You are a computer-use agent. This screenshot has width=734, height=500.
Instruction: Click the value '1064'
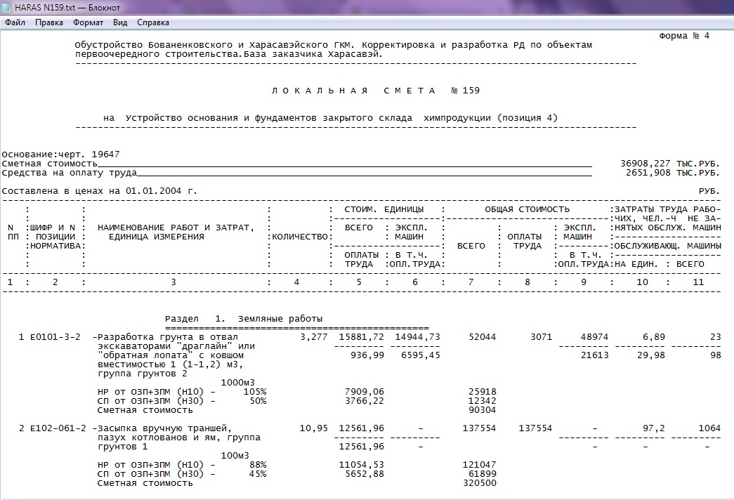709,428
